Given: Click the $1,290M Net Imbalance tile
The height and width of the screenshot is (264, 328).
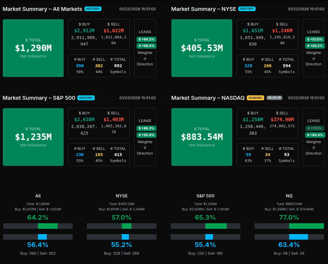Looking at the screenshot, I should (33, 48).
